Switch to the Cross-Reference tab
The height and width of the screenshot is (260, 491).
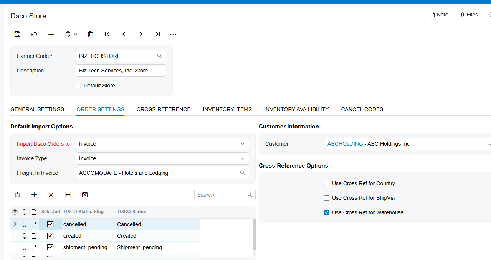pos(164,109)
